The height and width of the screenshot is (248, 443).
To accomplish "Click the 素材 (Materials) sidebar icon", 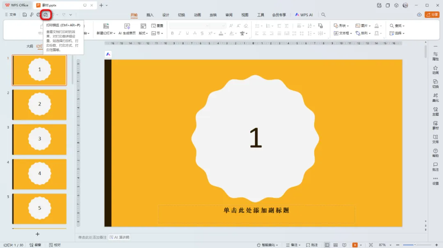I will [435, 125].
